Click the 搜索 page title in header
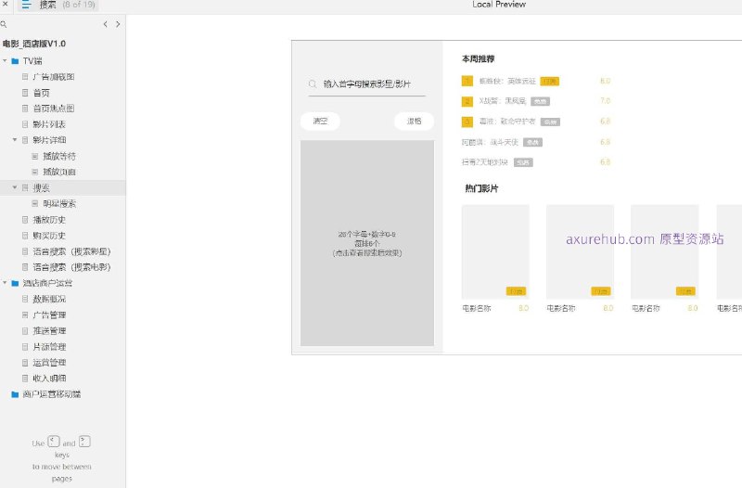The width and height of the screenshot is (742, 488). (48, 5)
